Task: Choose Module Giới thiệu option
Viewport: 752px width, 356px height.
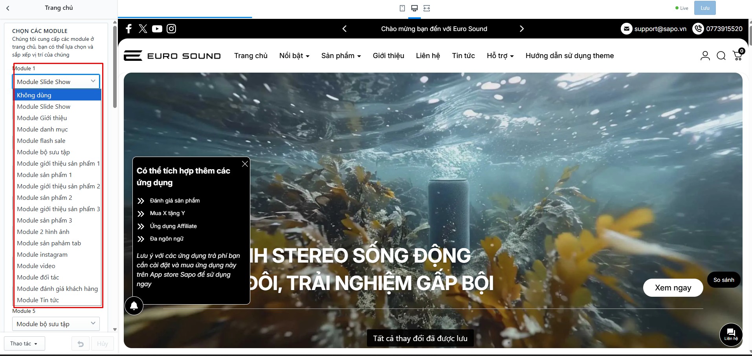Action: pyautogui.click(x=58, y=118)
